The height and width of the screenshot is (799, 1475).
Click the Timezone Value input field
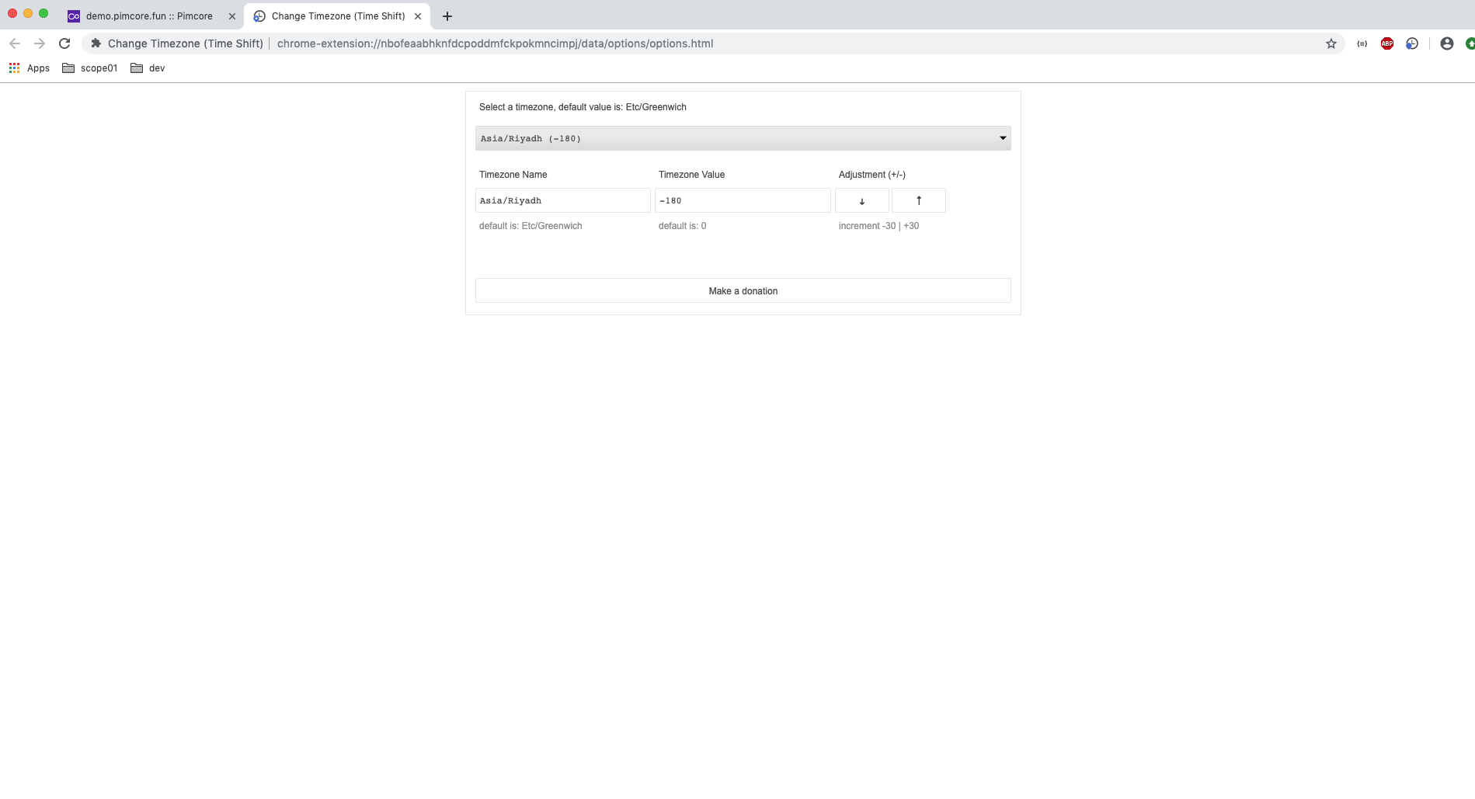743,200
